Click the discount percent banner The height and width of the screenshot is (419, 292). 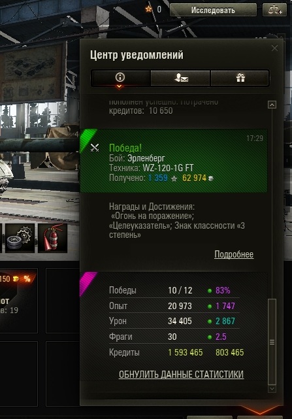[x=16, y=278]
